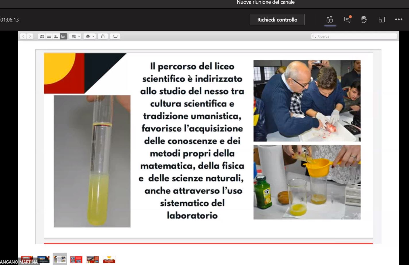Click the juice squeezing experiment photo
Viewport: 409px width, 265px height.
click(307, 182)
